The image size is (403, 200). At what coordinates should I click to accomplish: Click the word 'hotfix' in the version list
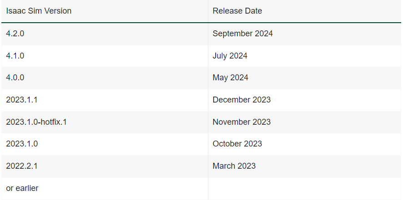click(49, 122)
